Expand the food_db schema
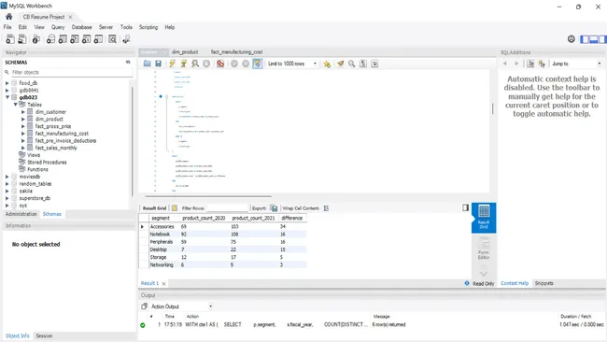Screen dimensions: 607x342 tap(7, 83)
